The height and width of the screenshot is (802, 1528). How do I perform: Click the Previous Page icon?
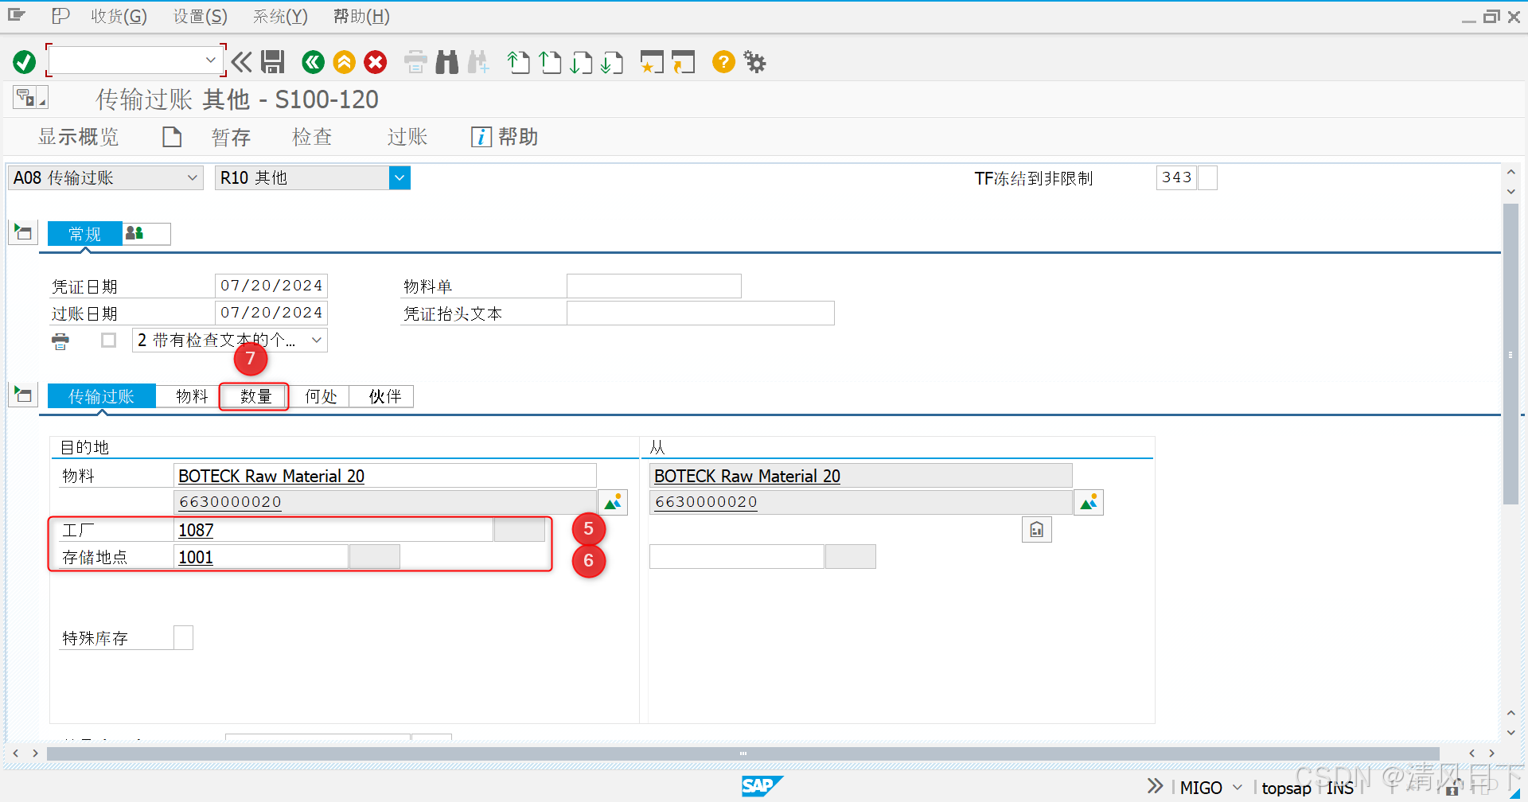550,61
